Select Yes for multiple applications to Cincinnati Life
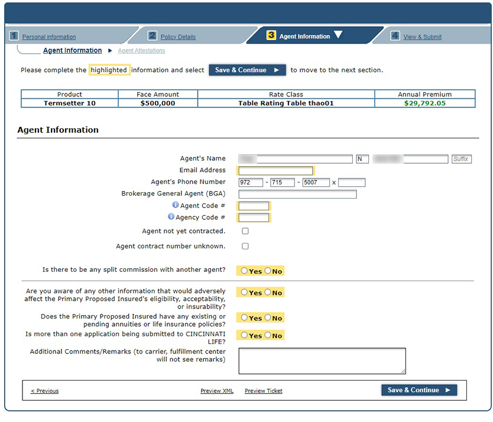493x422 pixels. tap(244, 335)
